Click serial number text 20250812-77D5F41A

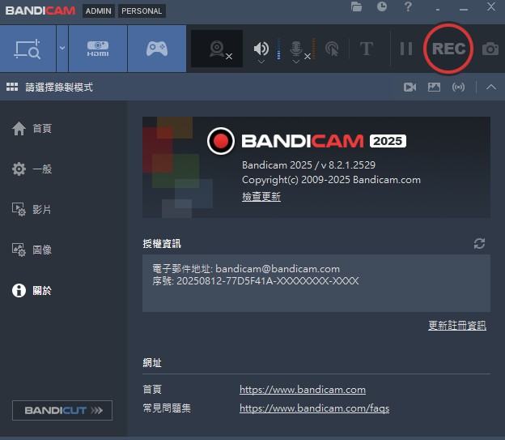point(225,280)
